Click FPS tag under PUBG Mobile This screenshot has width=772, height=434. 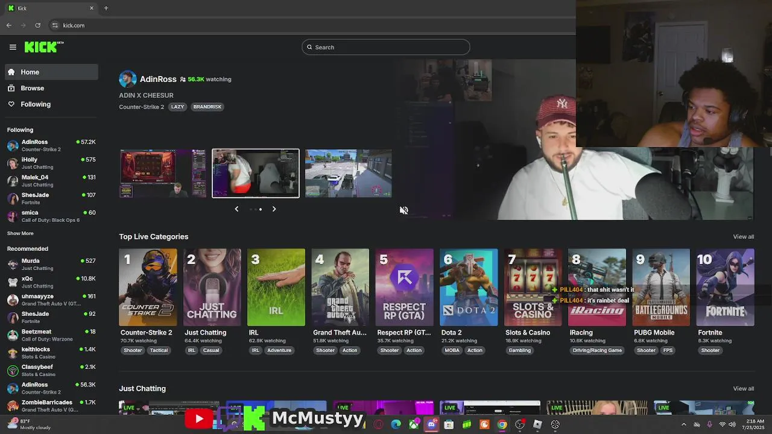coord(668,350)
